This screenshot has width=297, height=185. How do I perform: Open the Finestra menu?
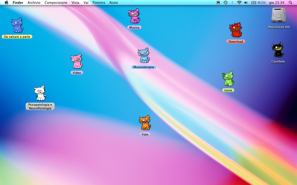point(99,2)
